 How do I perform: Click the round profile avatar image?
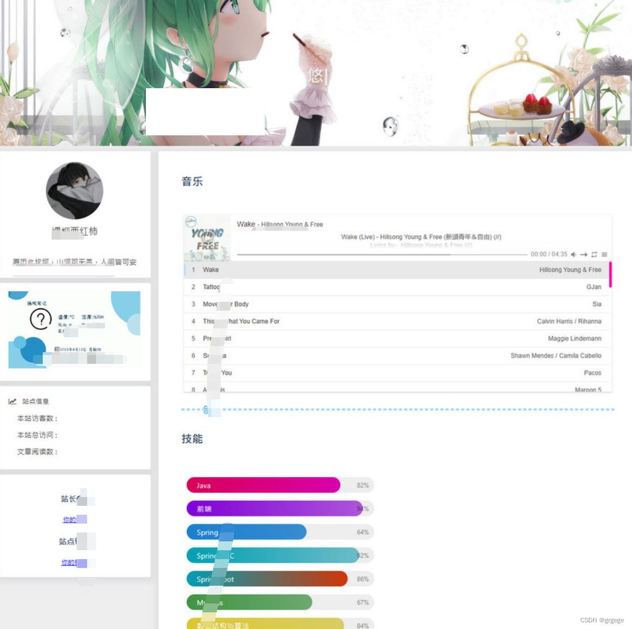tap(74, 191)
